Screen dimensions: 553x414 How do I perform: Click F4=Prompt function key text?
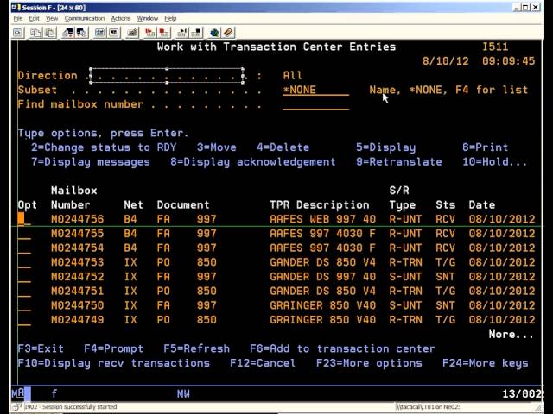pos(113,348)
